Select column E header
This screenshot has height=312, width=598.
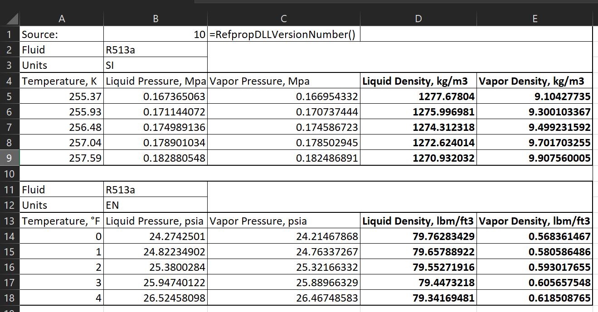[x=535, y=19]
